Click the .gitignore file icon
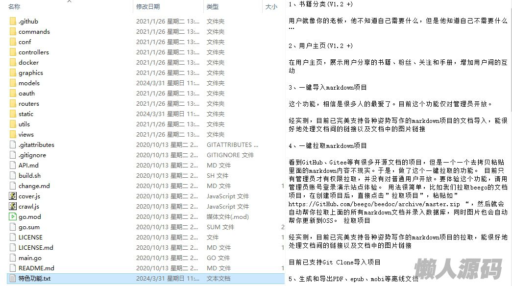 point(13,155)
